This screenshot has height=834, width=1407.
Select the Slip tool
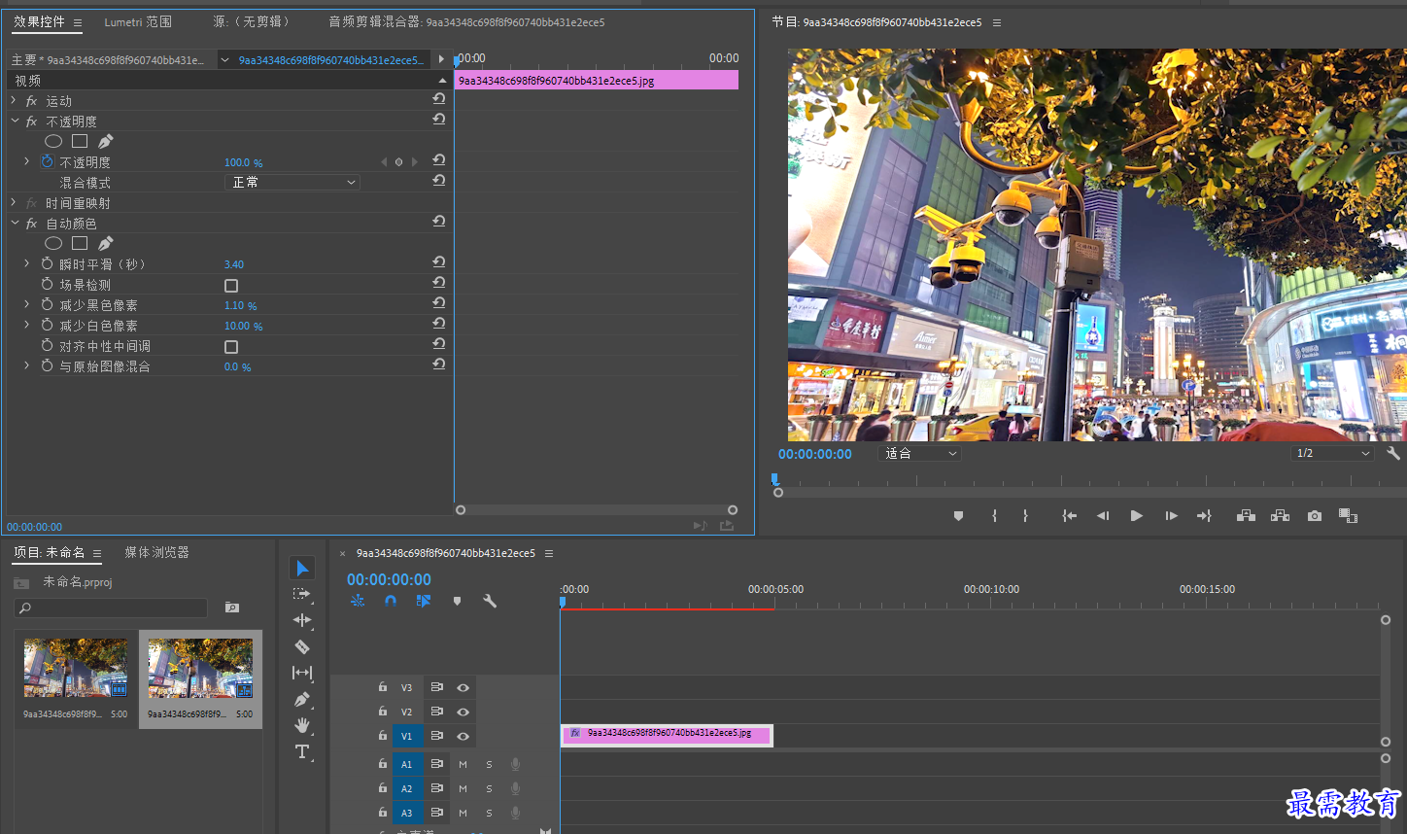[x=302, y=673]
